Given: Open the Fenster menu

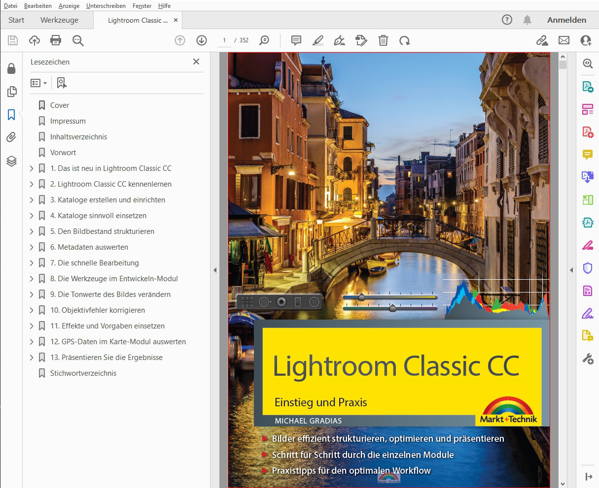Looking at the screenshot, I should click(x=142, y=6).
